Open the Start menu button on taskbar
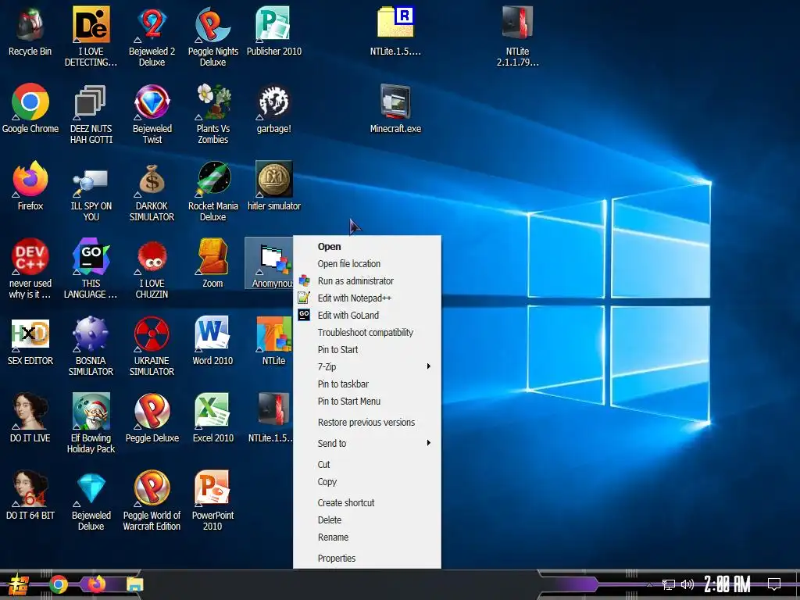 click(x=19, y=584)
